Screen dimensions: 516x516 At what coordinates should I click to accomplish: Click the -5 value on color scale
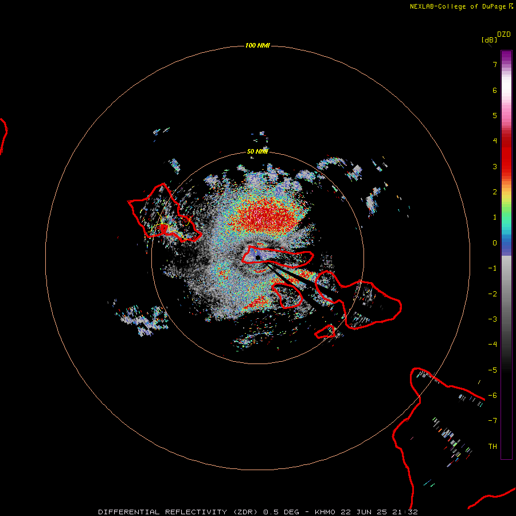click(492, 370)
